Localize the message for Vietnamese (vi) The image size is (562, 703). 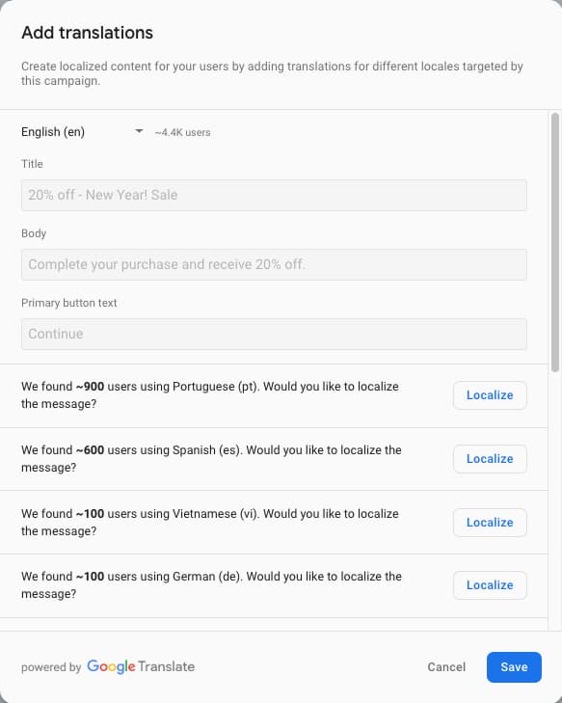[490, 523]
